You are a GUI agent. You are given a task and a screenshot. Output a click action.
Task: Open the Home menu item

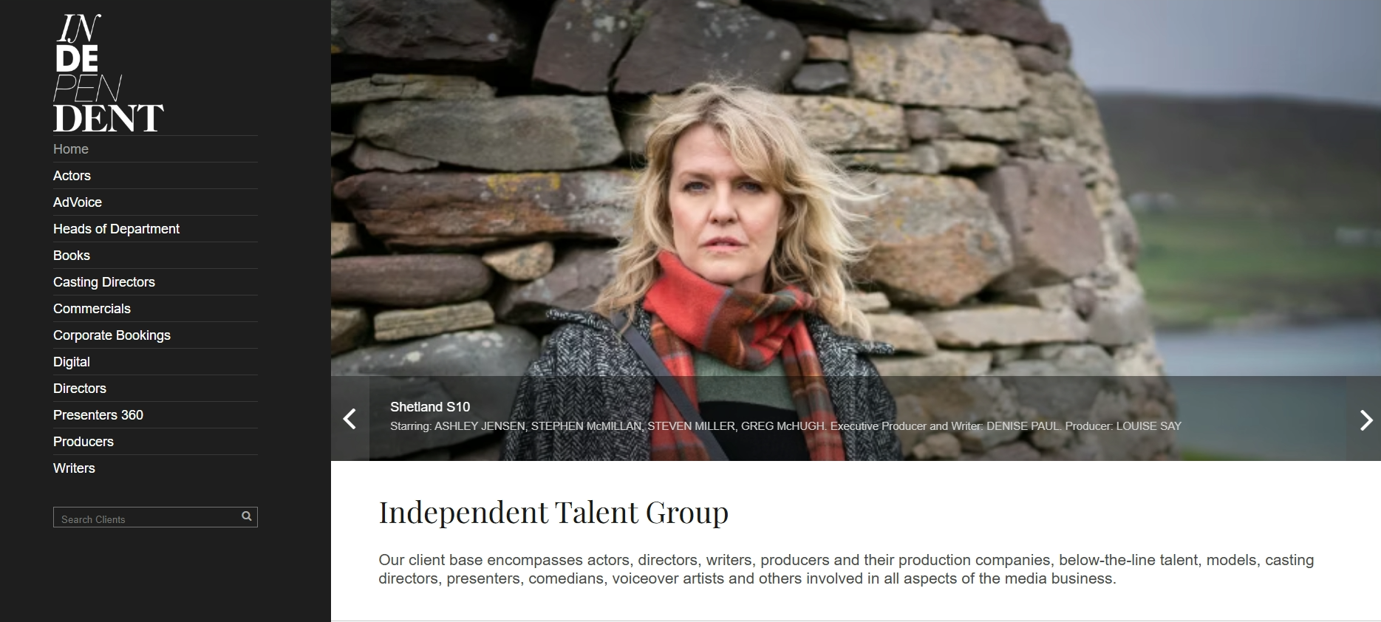tap(71, 149)
